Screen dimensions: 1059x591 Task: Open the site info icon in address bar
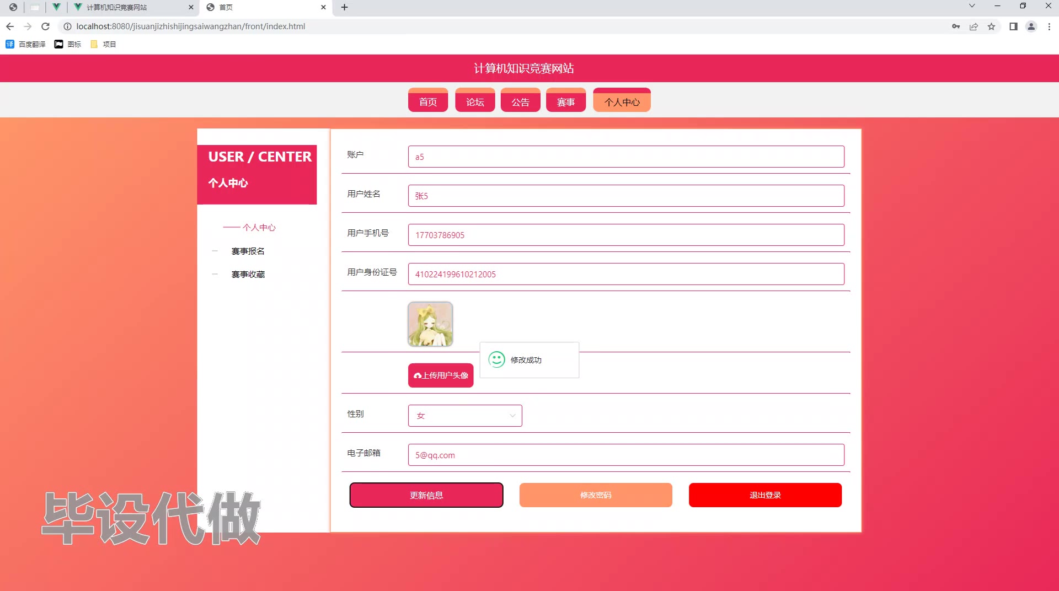pos(67,26)
